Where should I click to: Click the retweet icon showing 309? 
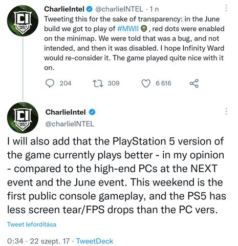98,84
